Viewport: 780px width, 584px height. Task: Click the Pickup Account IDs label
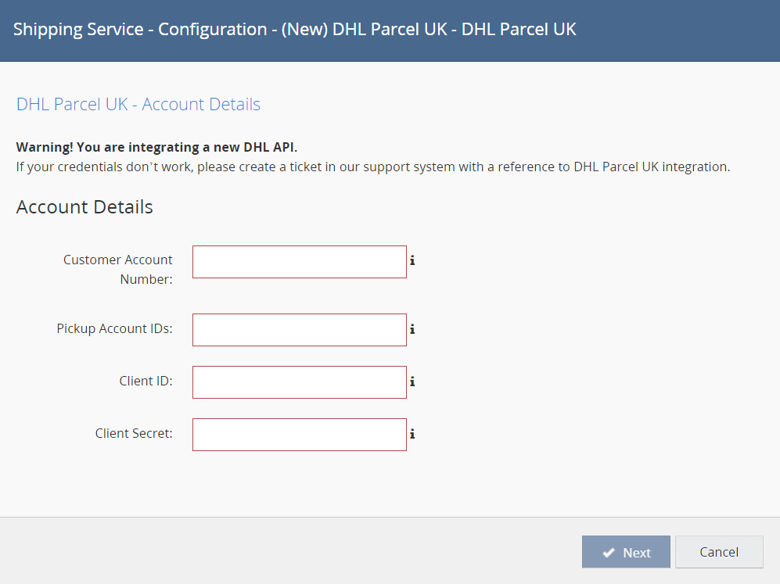pos(114,329)
